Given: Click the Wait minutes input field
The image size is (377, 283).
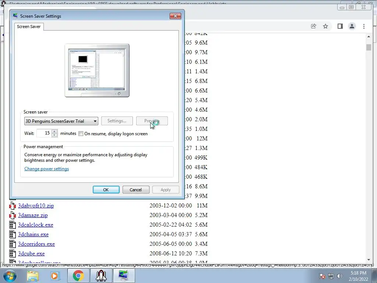Looking at the screenshot, I should (x=44, y=133).
